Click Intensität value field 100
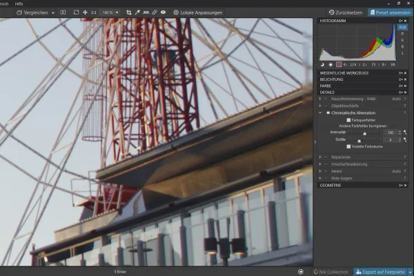 tap(391, 132)
